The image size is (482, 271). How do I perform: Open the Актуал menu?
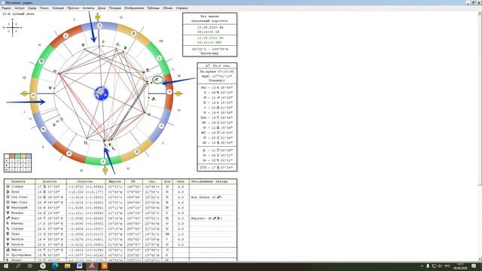click(20, 8)
